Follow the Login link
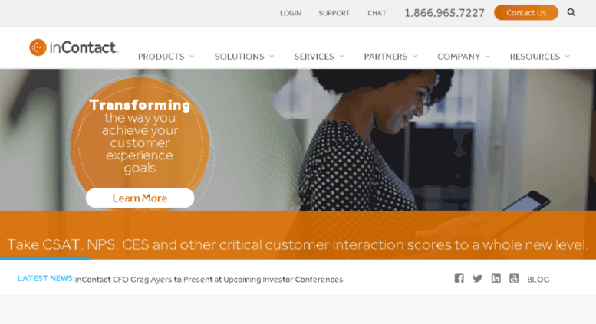The width and height of the screenshot is (596, 324). tap(291, 13)
